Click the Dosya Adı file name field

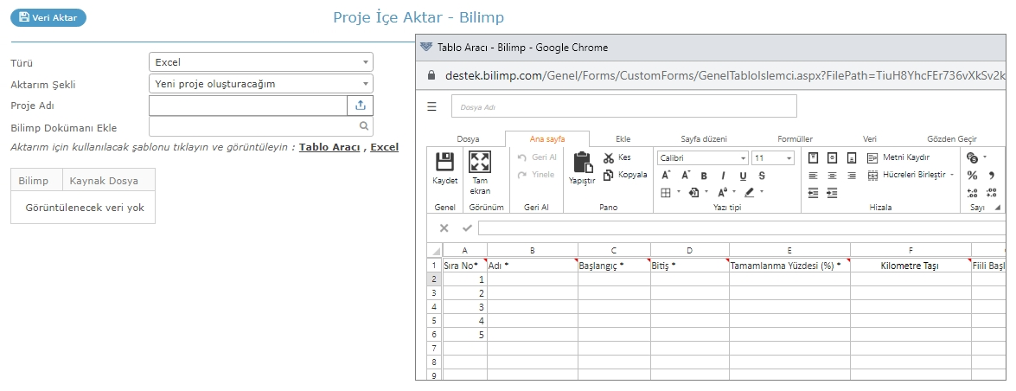click(x=624, y=106)
